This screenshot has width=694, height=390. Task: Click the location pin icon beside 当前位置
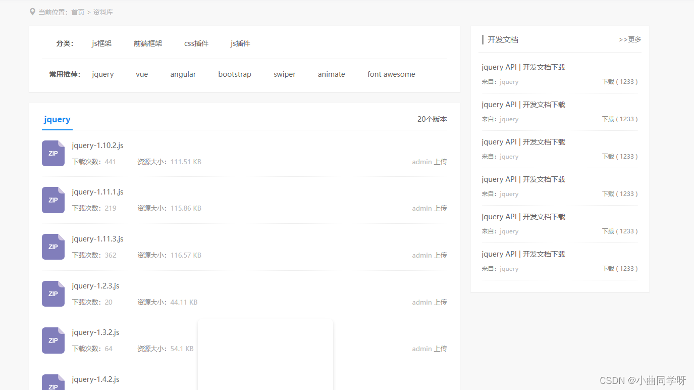[x=33, y=12]
